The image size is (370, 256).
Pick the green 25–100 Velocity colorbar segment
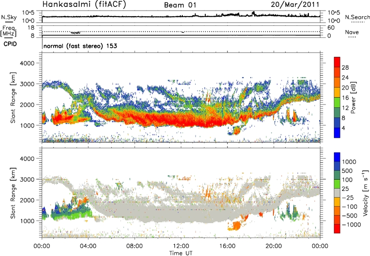click(337, 184)
